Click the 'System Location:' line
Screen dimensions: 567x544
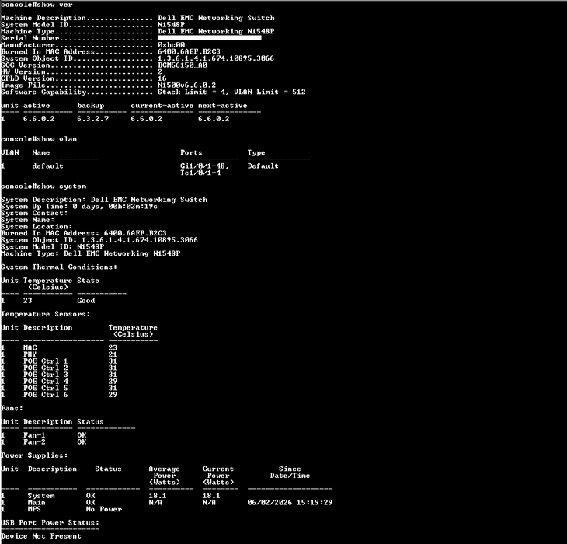pos(37,227)
